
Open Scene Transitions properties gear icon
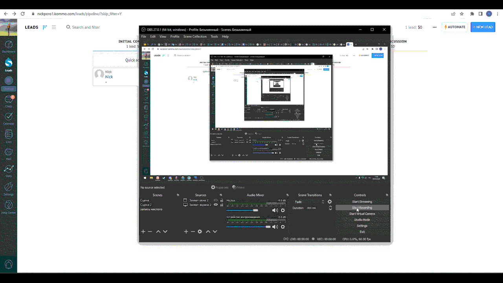pyautogui.click(x=330, y=202)
